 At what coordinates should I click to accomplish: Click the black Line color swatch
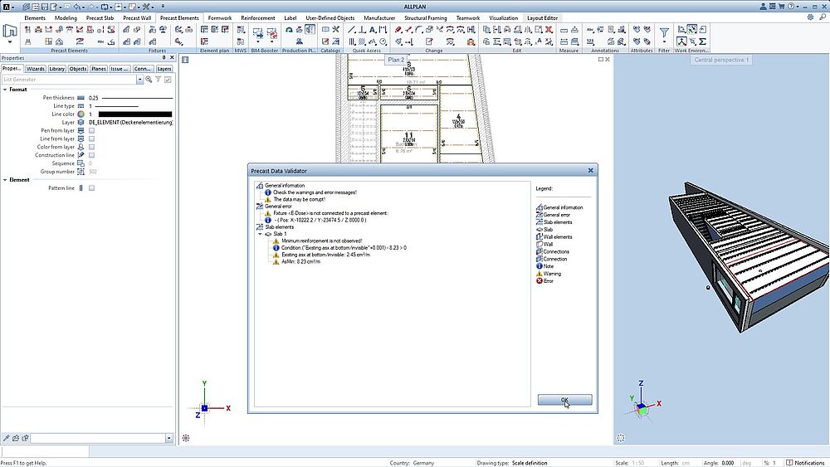coord(134,114)
